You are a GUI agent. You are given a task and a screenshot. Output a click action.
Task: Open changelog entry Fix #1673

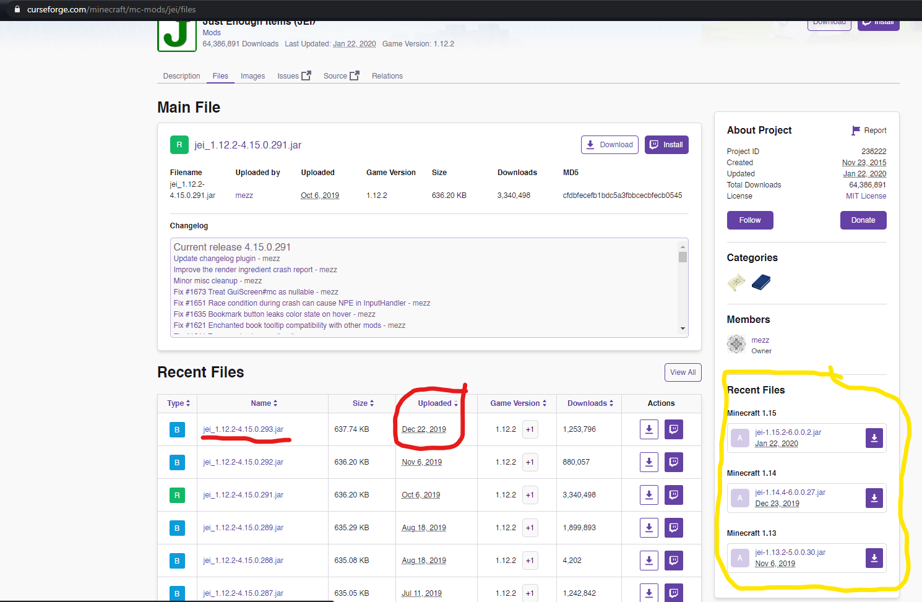(256, 292)
